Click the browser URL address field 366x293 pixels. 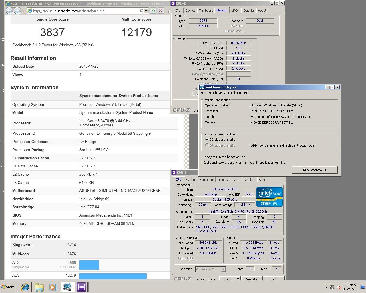point(85,11)
